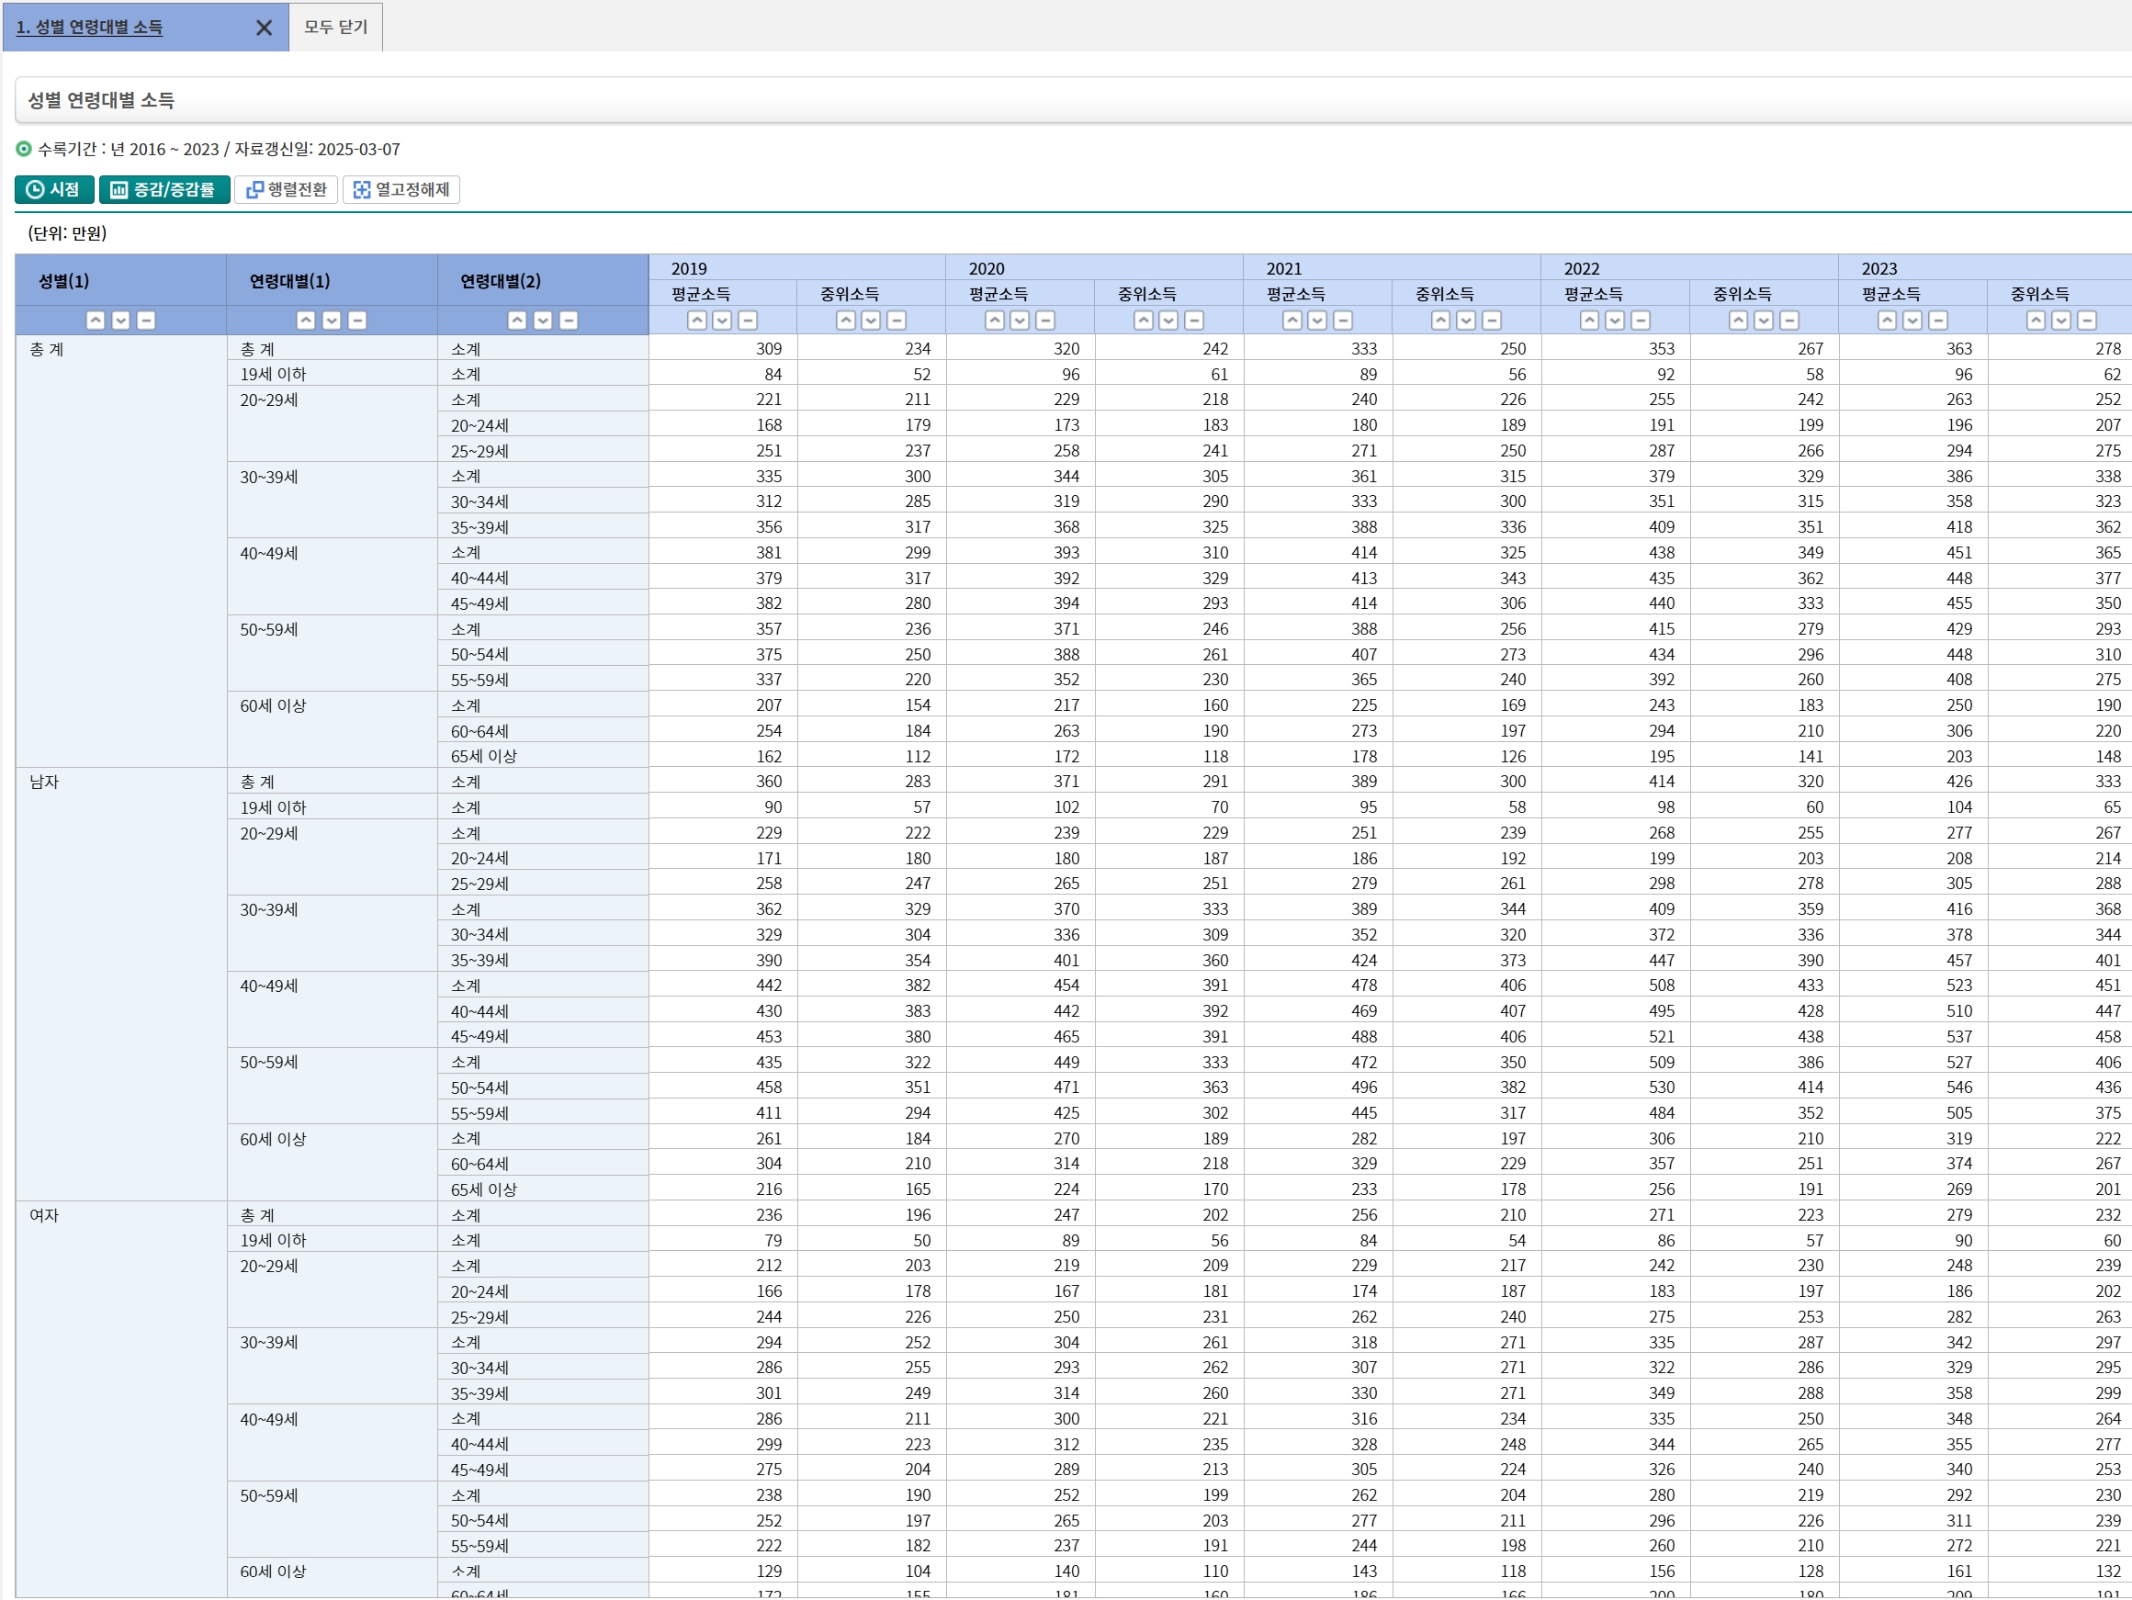Toggle 열고정해제 column freeze

click(400, 190)
